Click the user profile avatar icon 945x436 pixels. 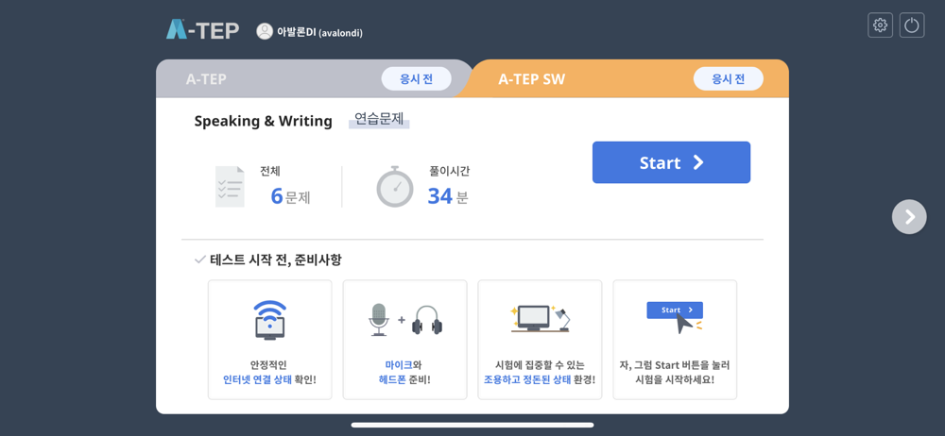pyautogui.click(x=265, y=31)
